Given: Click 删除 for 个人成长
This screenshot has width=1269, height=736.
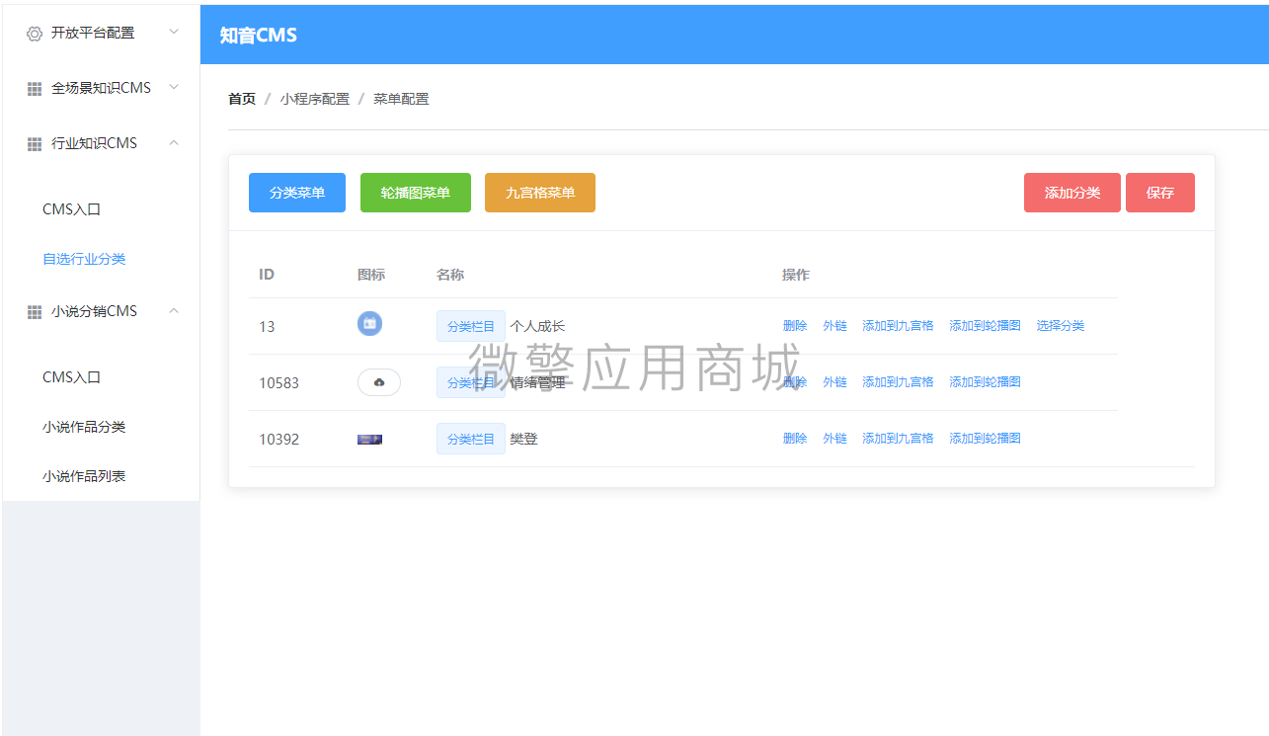Looking at the screenshot, I should click(795, 326).
